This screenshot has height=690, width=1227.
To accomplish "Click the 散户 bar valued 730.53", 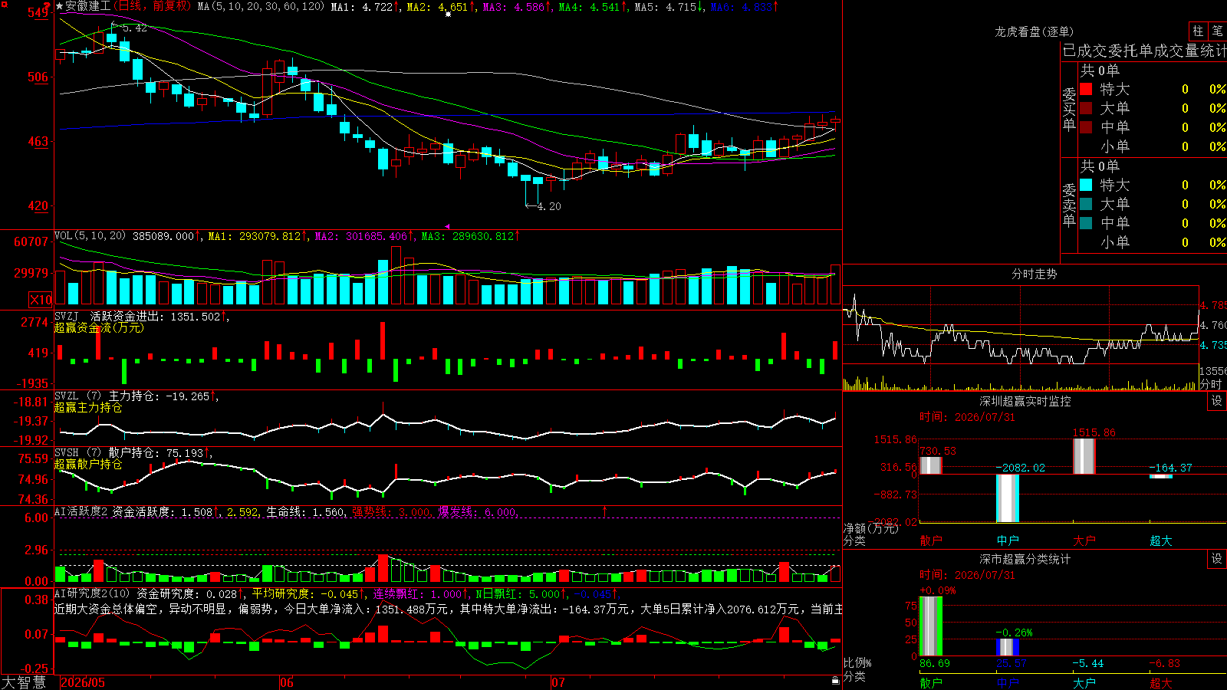I will click(931, 465).
